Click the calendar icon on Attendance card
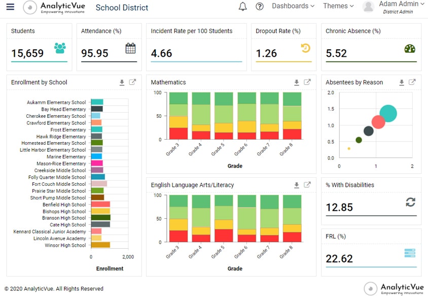Image resolution: width=428 pixels, height=296 pixels. [x=130, y=47]
